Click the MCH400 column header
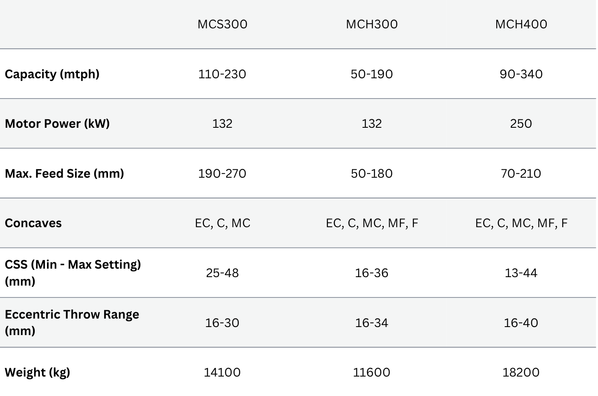 [x=521, y=24]
